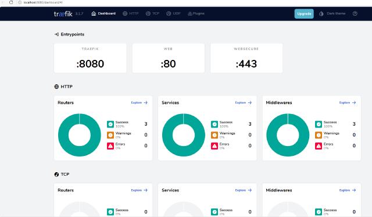Click TCP Services Success check icon
This screenshot has width=372, height=217.
pyautogui.click(x=214, y=212)
